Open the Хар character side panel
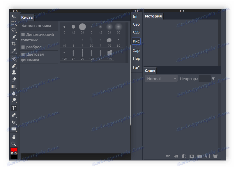 [136, 51]
